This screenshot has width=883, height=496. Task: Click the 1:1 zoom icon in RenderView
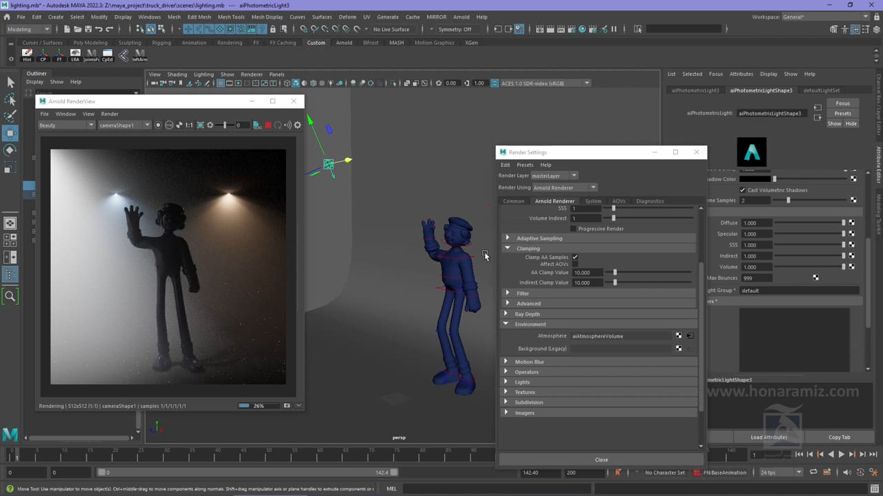(x=189, y=125)
